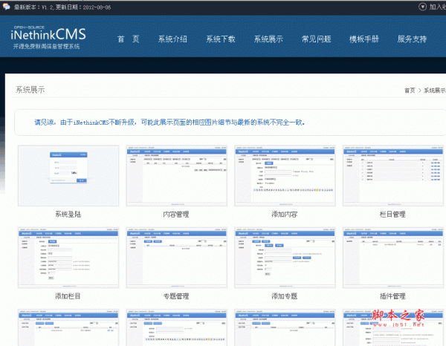Click the 插件管理 caption text
Viewport: 446px width, 346px height.
(392, 296)
